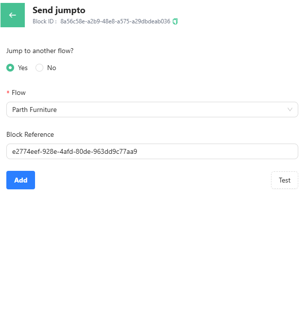
Task: Select the Yes radio button
Action: click(x=10, y=68)
